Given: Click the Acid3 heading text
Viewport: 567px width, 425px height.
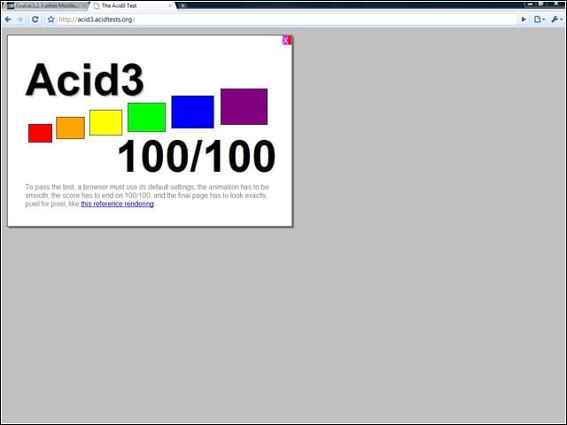Looking at the screenshot, I should pyautogui.click(x=85, y=80).
